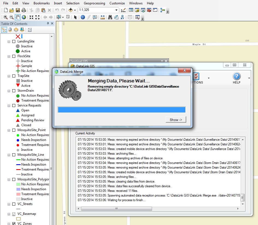The height and width of the screenshot is (225, 258).
Task: Open the Bookmarks menu
Action: 41,3
